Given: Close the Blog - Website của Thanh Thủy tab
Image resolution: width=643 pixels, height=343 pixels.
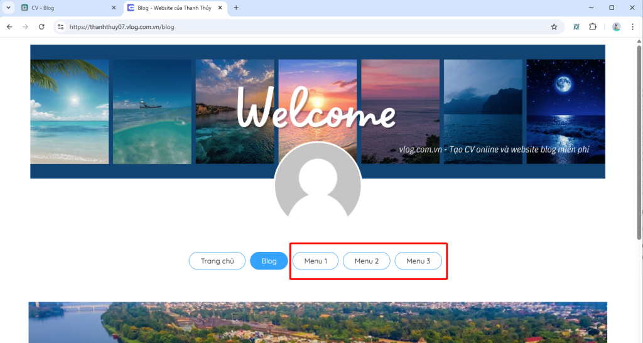Looking at the screenshot, I should tap(220, 8).
